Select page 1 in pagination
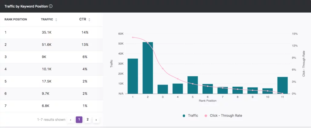The width and height of the screenshot is (311, 128). [x=79, y=120]
